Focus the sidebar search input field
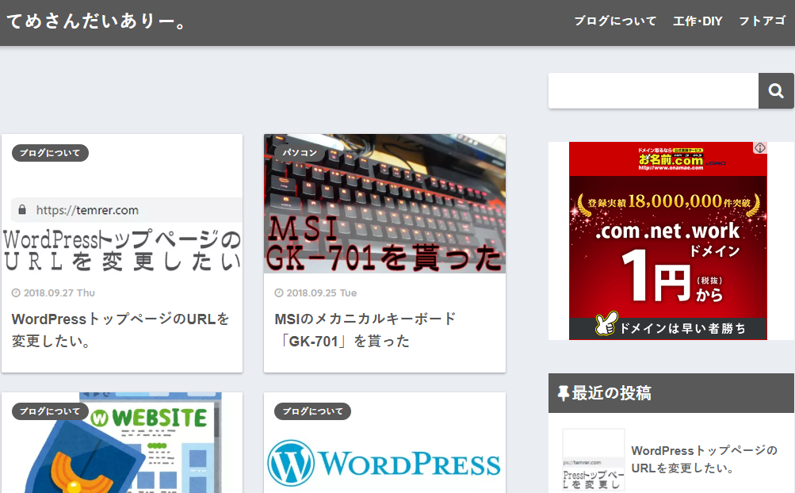Image resolution: width=795 pixels, height=493 pixels. tap(654, 91)
